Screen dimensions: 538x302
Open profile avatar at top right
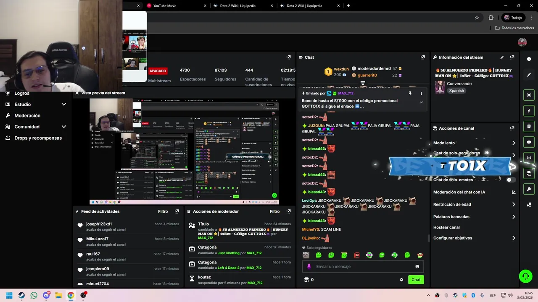522,42
